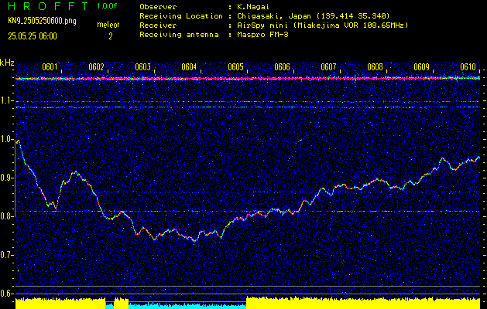Click the Receiving antenna label
The width and height of the screenshot is (487, 309).
[x=179, y=35]
